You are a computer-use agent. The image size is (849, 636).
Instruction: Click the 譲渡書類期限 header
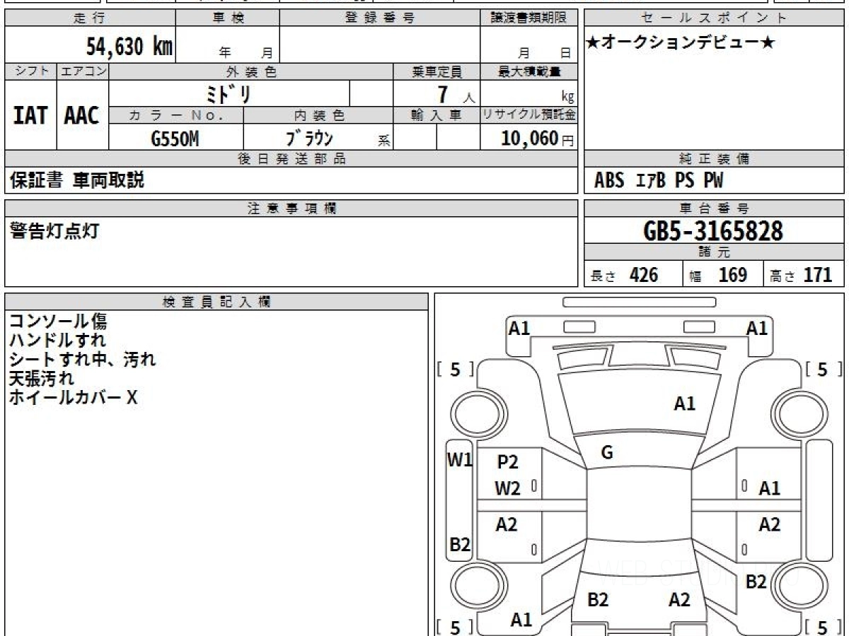pyautogui.click(x=529, y=18)
